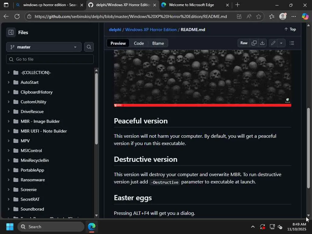This screenshot has width=312, height=234.
Task: Open the delphi breadcrumb link
Action: pyautogui.click(x=115, y=30)
